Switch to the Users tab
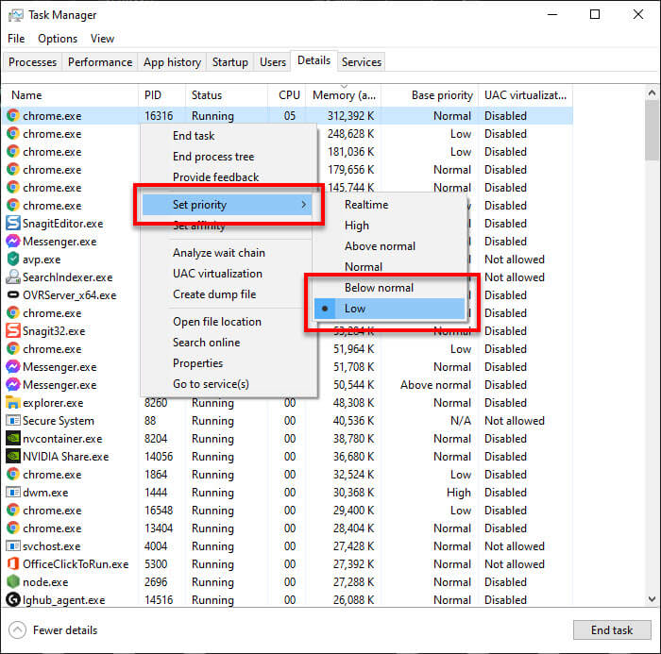The image size is (661, 654). [272, 62]
